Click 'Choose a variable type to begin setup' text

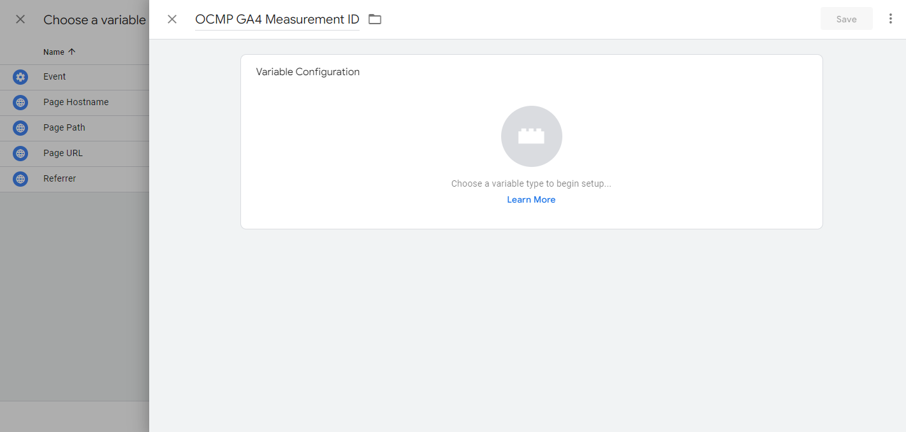pos(531,184)
